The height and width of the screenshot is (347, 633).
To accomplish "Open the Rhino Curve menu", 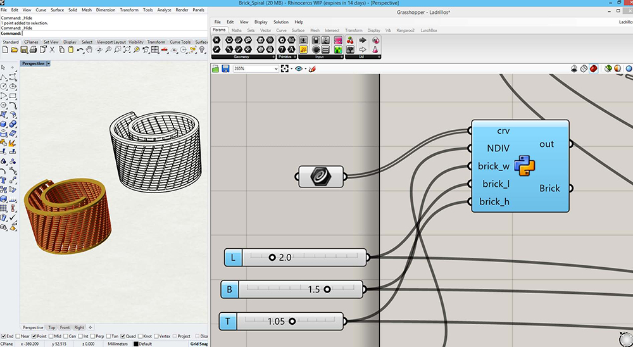I will point(41,9).
